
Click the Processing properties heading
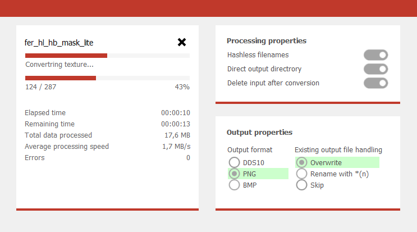click(x=267, y=41)
